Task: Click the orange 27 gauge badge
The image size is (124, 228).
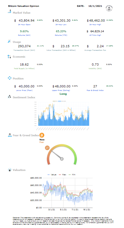Action: point(47,148)
